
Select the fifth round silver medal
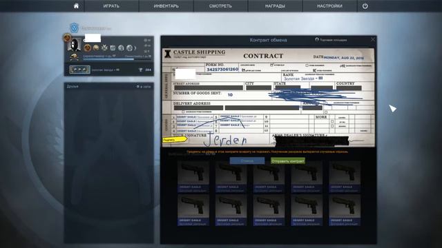pyautogui.click(x=122, y=48)
